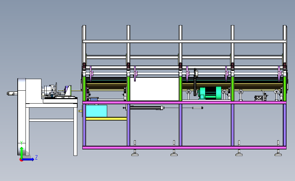
Task: Select the black drive chain above motor
Action: click(195, 82)
